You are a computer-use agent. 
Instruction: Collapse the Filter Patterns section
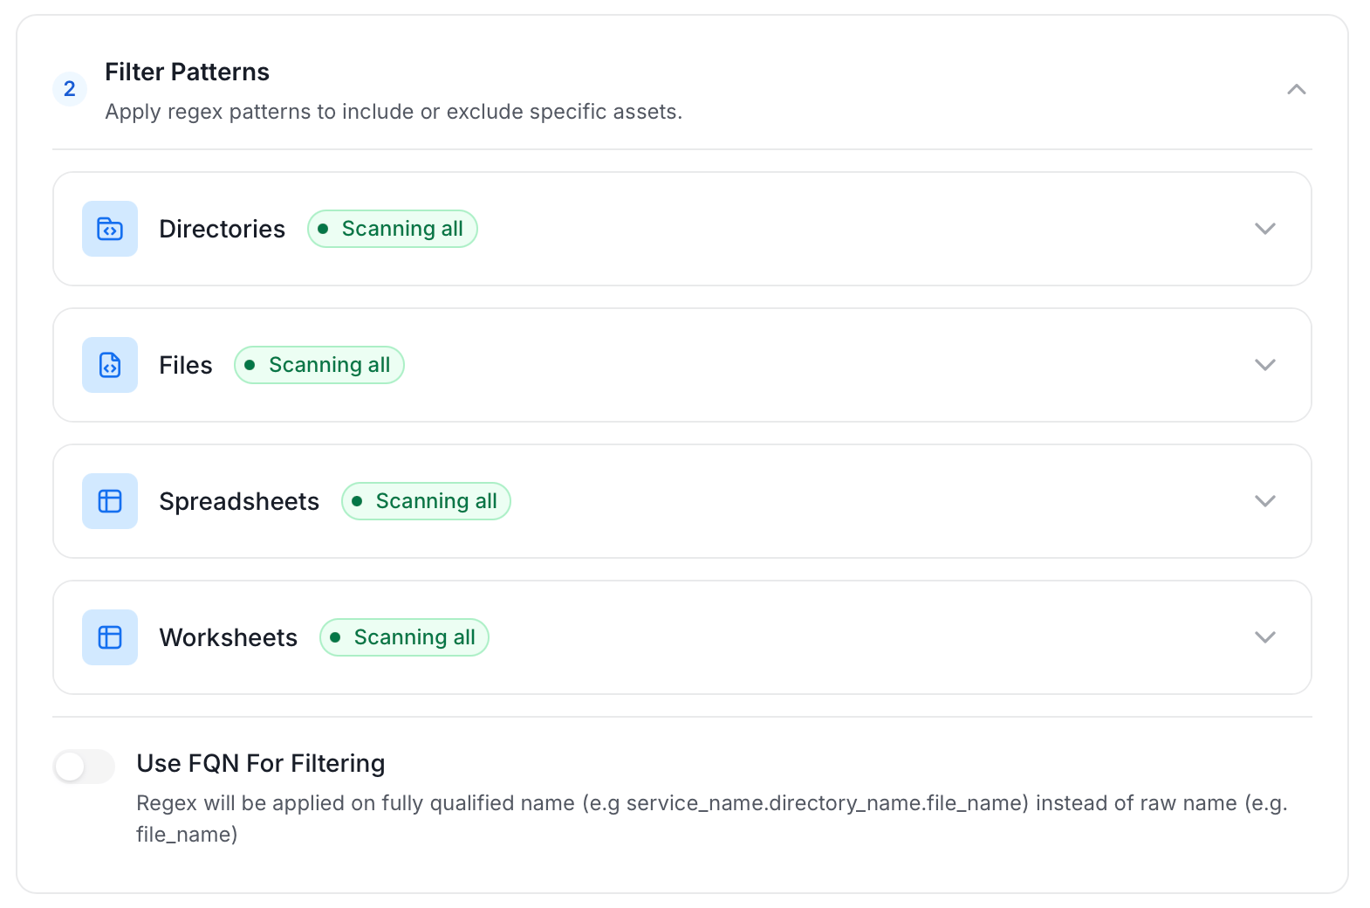click(x=1296, y=89)
